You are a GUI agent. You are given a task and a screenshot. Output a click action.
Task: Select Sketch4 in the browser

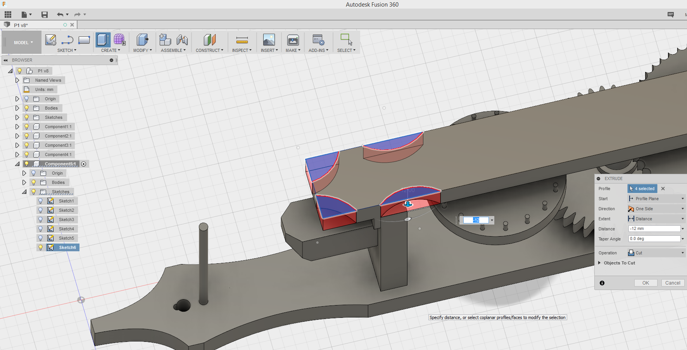pos(66,229)
